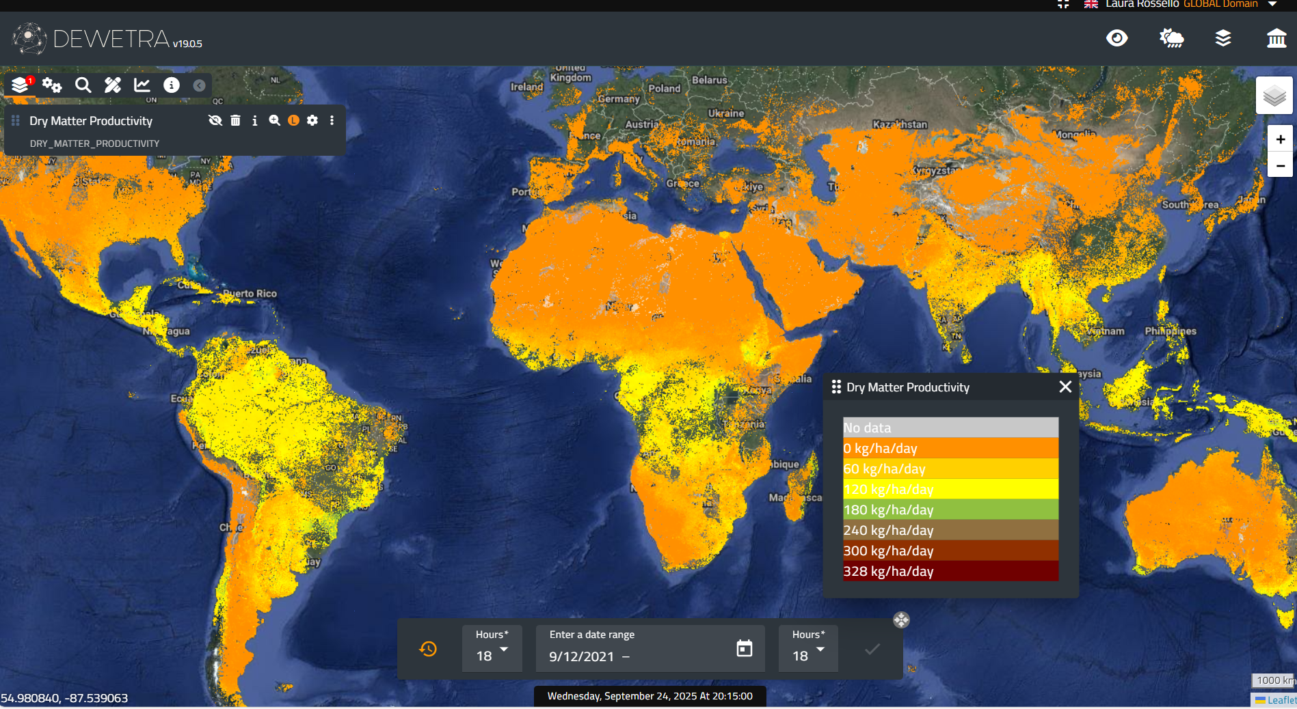Open the basemap layer switcher
This screenshot has height=709, width=1297.
(1274, 96)
